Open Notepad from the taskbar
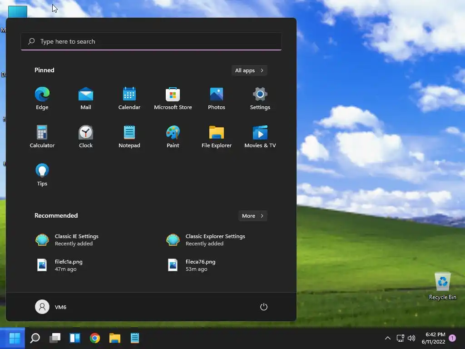 [x=134, y=338]
